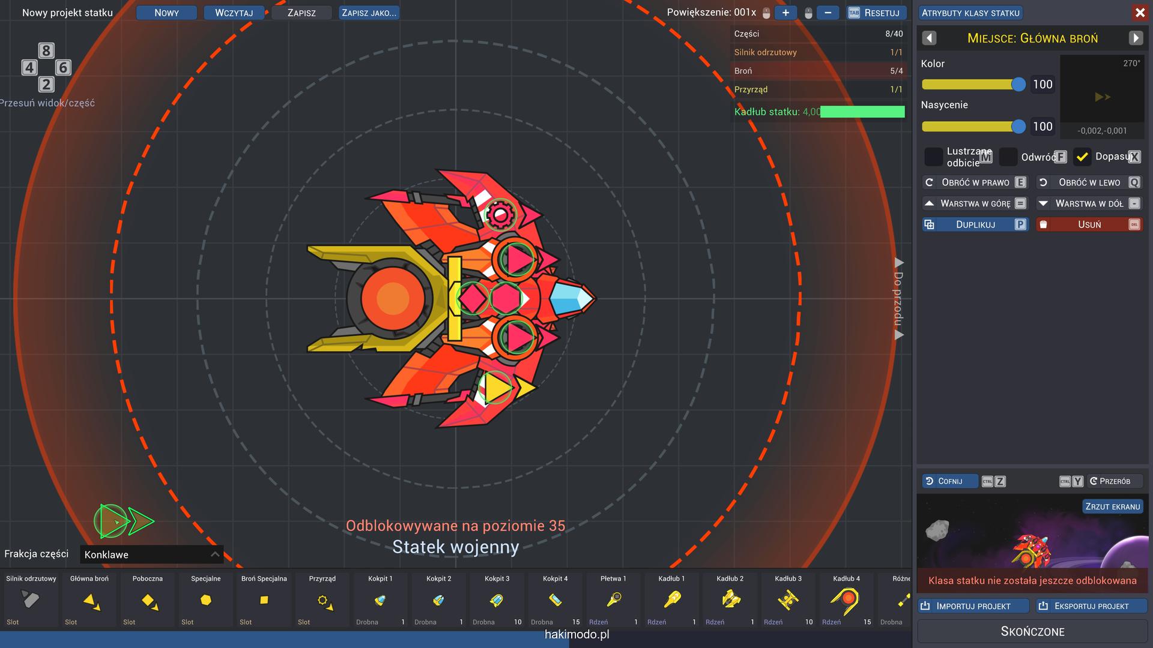Choose the Przyrząd slot icon
Screen dimensions: 1153x648
(322, 599)
